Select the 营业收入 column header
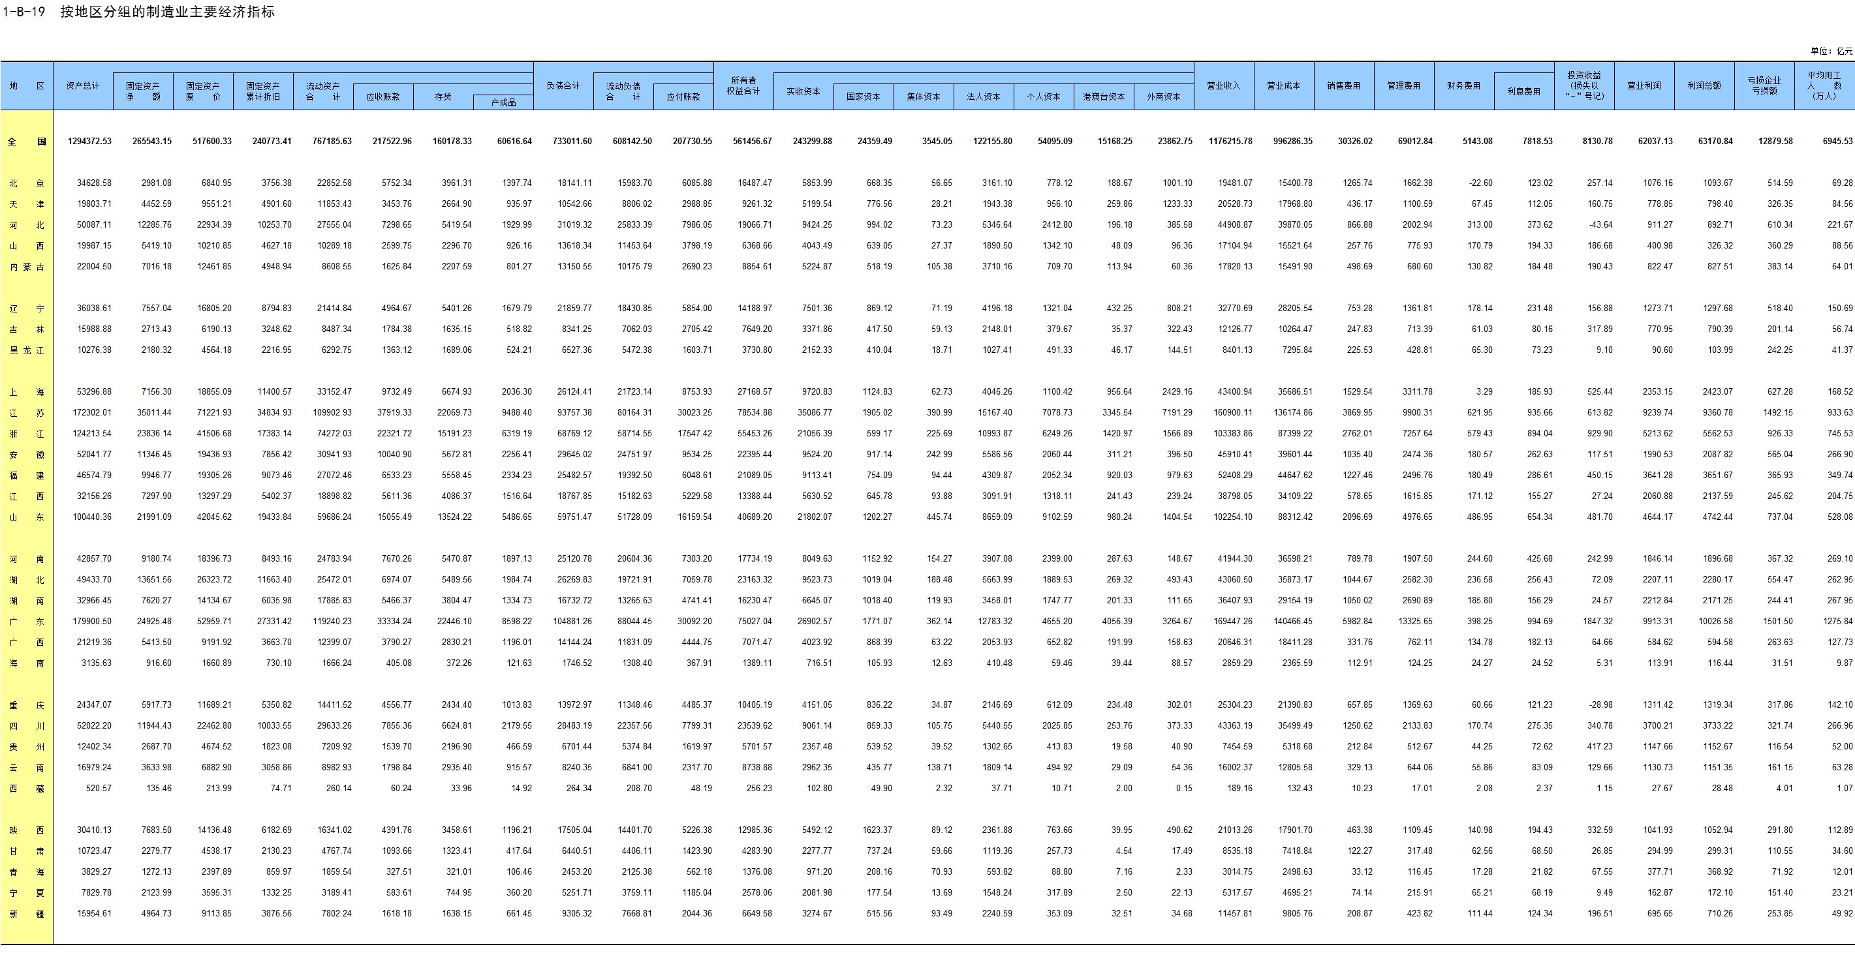 coord(1223,85)
